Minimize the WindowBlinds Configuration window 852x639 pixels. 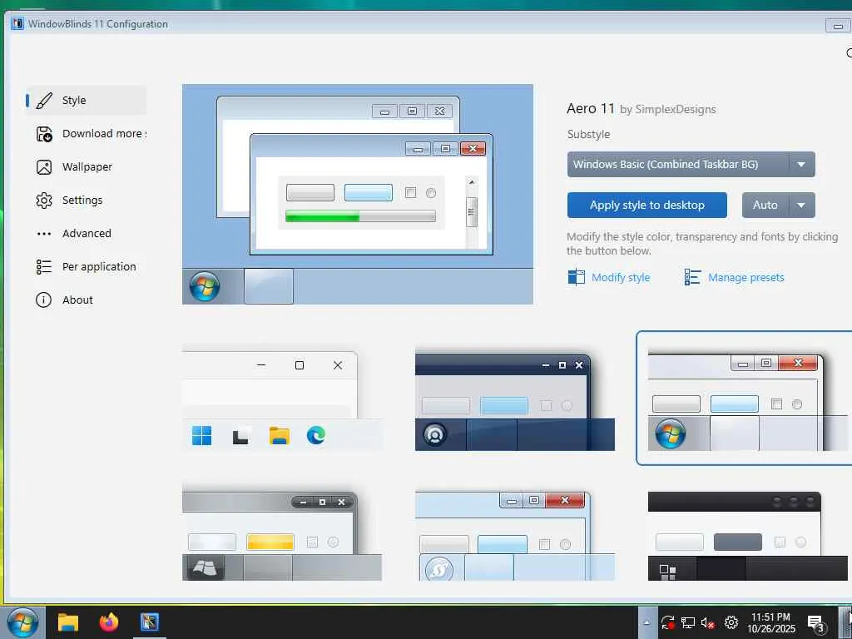pyautogui.click(x=838, y=25)
